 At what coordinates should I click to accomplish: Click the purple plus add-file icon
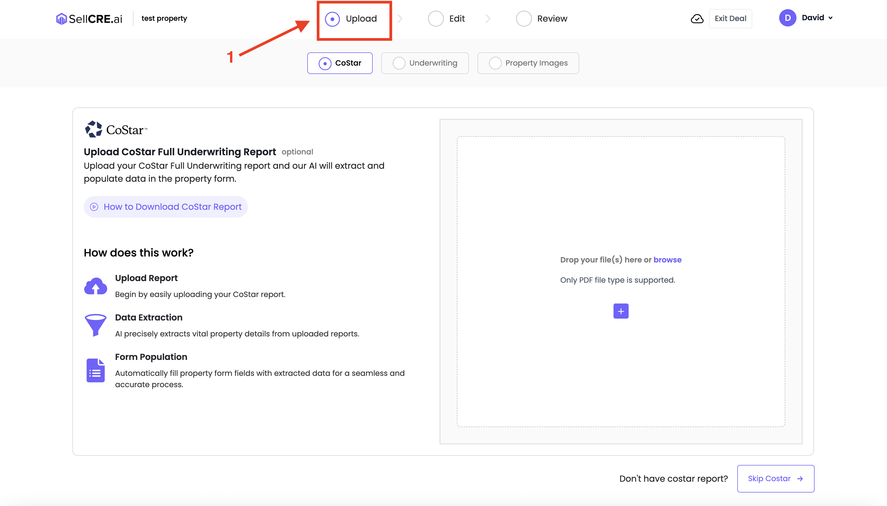click(x=621, y=311)
